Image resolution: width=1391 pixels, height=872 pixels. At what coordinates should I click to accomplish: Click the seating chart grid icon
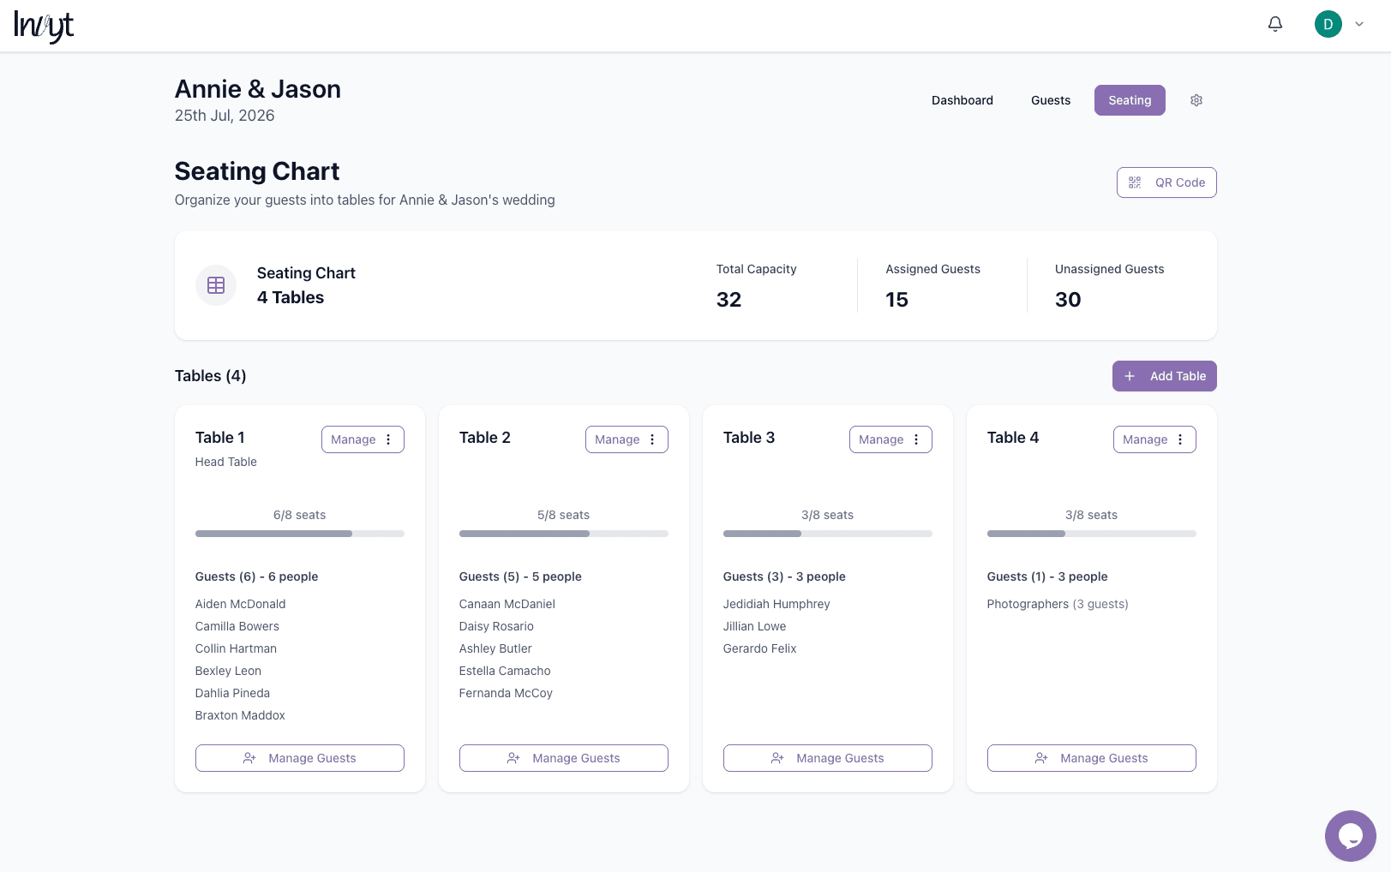pos(215,285)
